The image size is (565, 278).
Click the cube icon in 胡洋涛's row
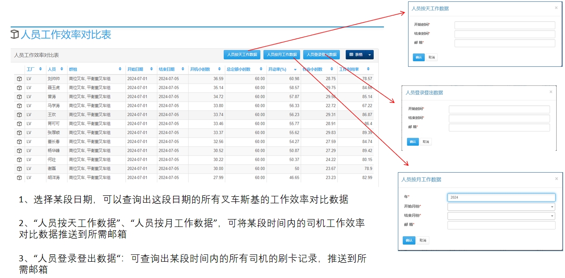click(x=19, y=178)
